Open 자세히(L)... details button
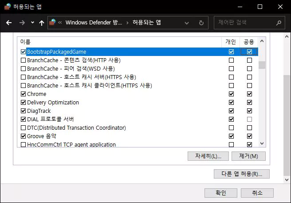Image resolution: width=291 pixels, height=203 pixels. pyautogui.click(x=208, y=156)
